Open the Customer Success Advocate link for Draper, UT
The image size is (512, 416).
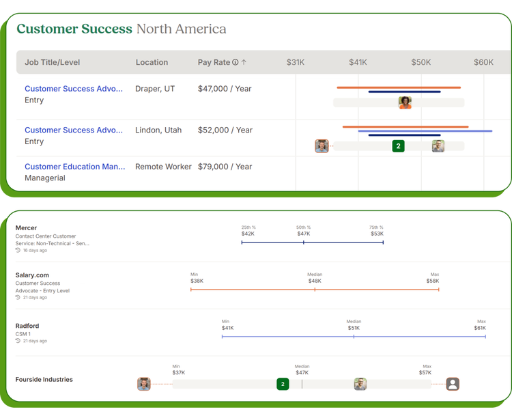point(74,89)
